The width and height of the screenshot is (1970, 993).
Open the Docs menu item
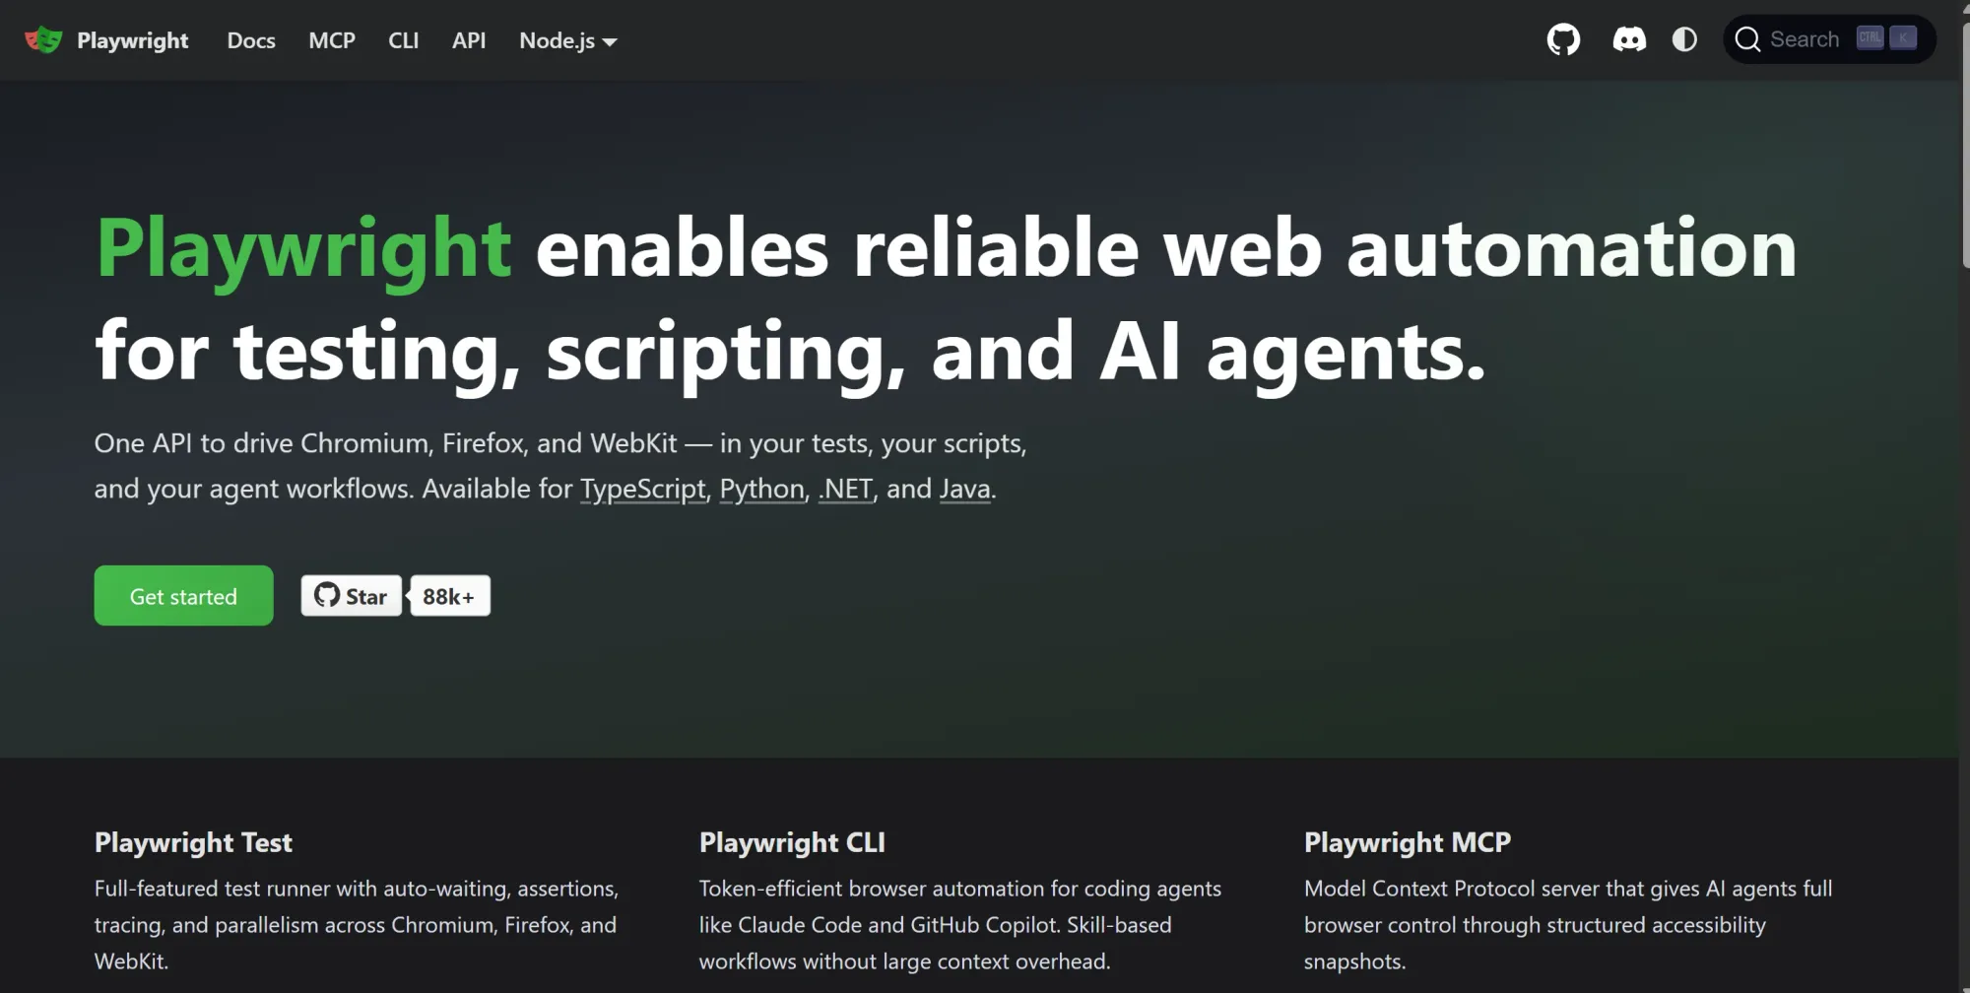click(251, 40)
